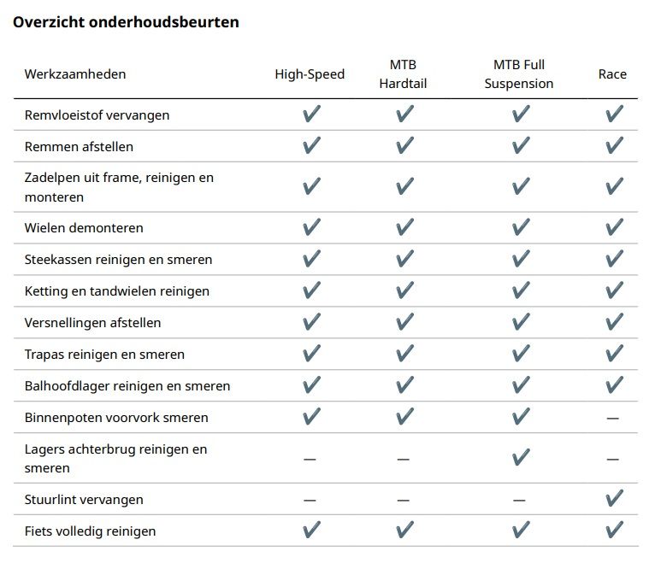Click the Werkzaamheden column header
Image resolution: width=661 pixels, height=563 pixels.
tap(75, 74)
